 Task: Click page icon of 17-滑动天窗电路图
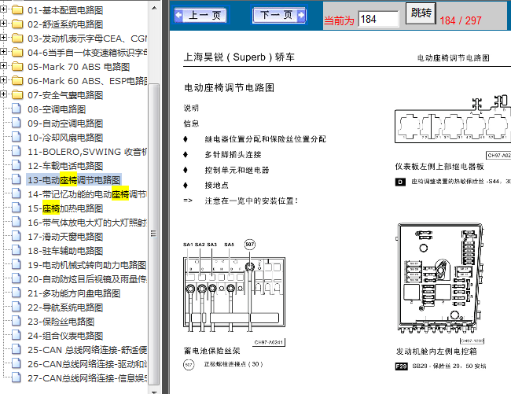[17, 236]
